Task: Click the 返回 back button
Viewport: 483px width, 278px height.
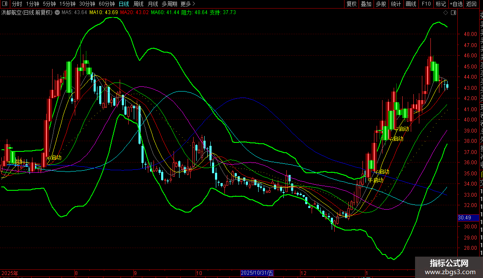Action: [x=471, y=4]
